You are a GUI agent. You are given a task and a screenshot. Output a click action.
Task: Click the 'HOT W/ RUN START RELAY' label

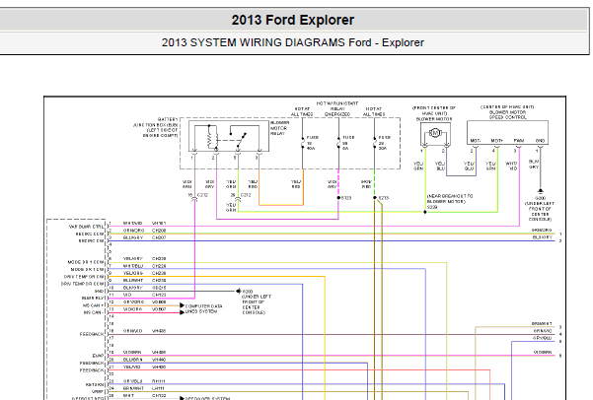(x=337, y=108)
